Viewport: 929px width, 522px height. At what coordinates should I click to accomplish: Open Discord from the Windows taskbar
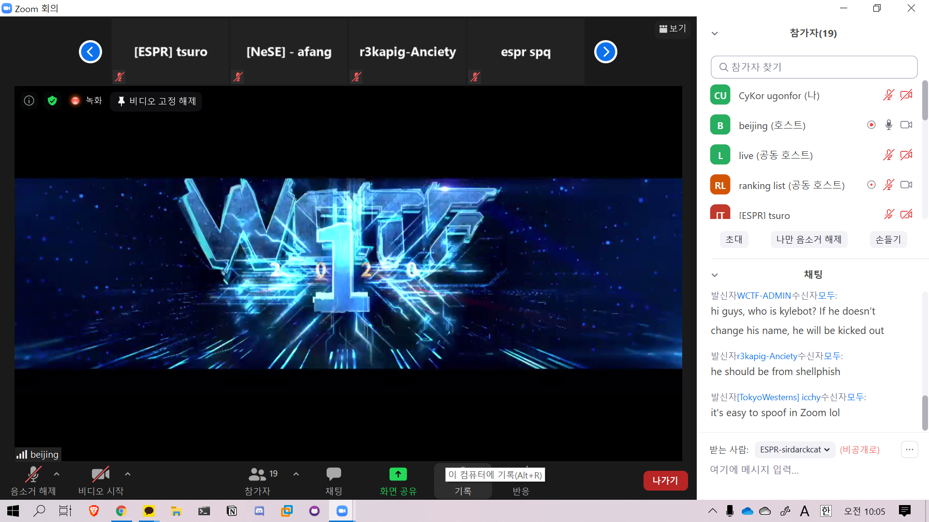(259, 511)
